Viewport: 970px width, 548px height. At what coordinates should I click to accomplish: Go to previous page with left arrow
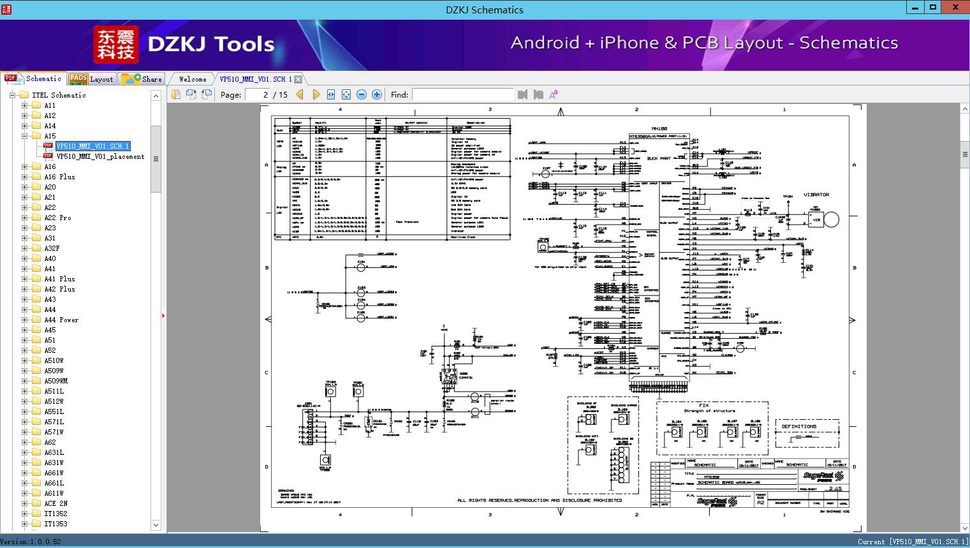[x=300, y=94]
